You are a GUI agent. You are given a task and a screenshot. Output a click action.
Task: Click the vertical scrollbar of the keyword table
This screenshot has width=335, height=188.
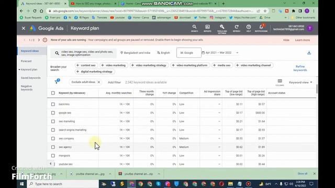point(317,88)
